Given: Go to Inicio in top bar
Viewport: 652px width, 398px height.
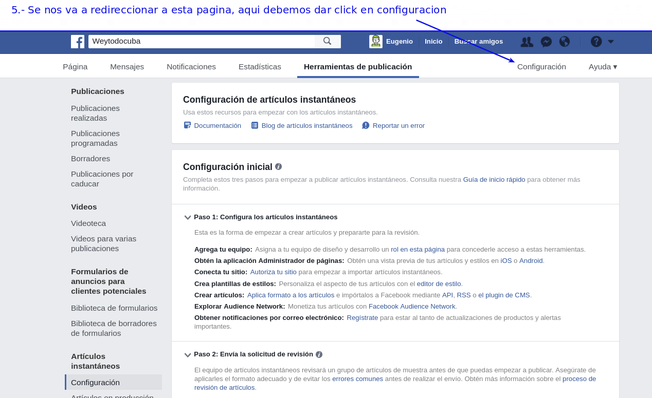Looking at the screenshot, I should click(433, 42).
